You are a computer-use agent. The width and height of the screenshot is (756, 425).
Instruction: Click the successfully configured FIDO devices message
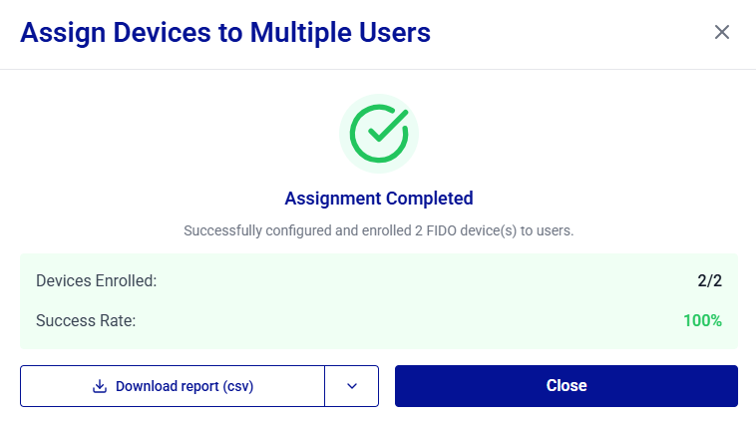coord(379,230)
